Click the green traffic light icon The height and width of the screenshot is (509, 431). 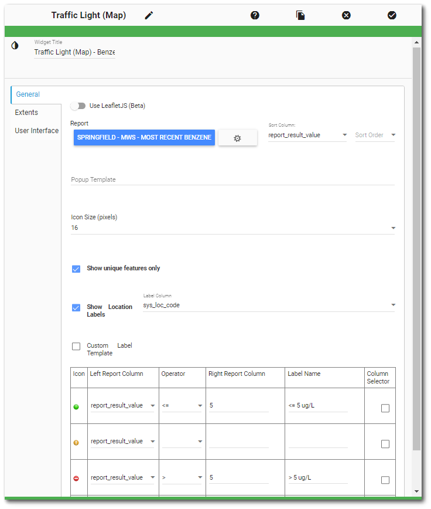tap(76, 407)
